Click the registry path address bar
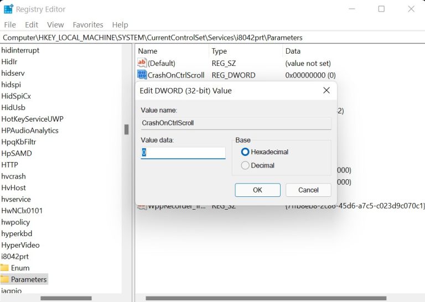The width and height of the screenshot is (425, 302). point(212,38)
